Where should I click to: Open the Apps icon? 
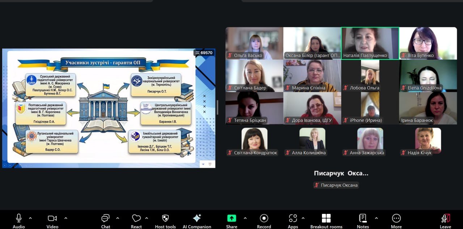[x=293, y=219]
